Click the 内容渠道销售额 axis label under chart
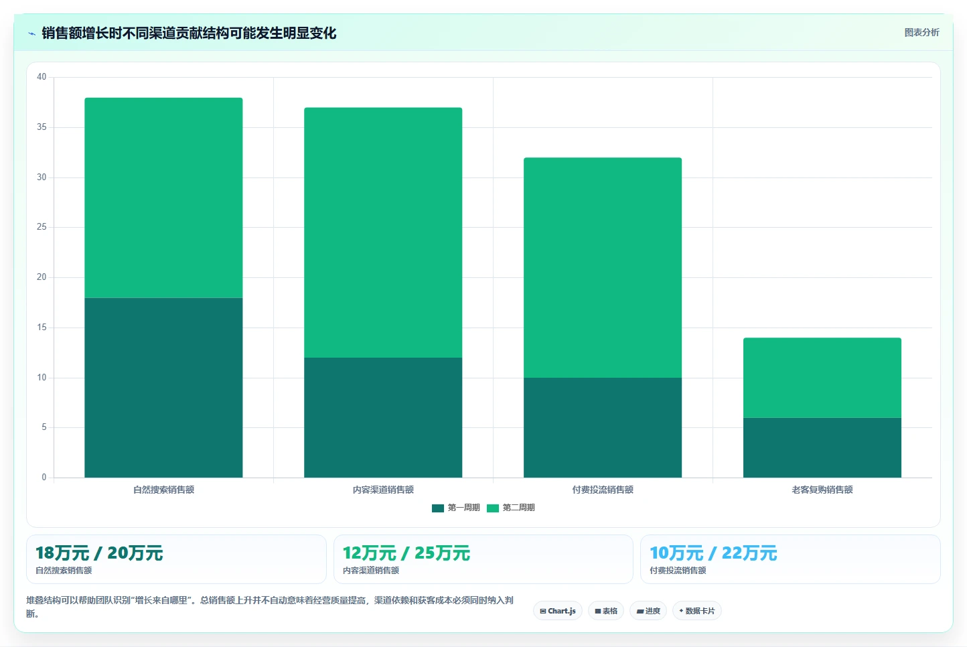The width and height of the screenshot is (967, 647). (383, 490)
